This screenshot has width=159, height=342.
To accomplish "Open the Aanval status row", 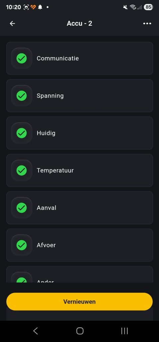I will (x=79, y=208).
